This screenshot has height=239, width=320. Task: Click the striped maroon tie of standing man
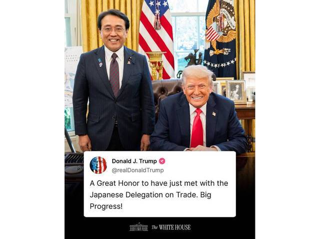pyautogui.click(x=114, y=74)
